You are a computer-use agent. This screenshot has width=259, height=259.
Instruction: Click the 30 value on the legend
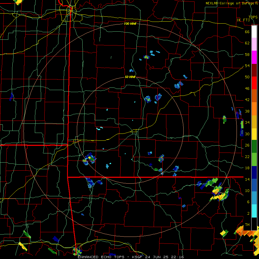[247, 134]
